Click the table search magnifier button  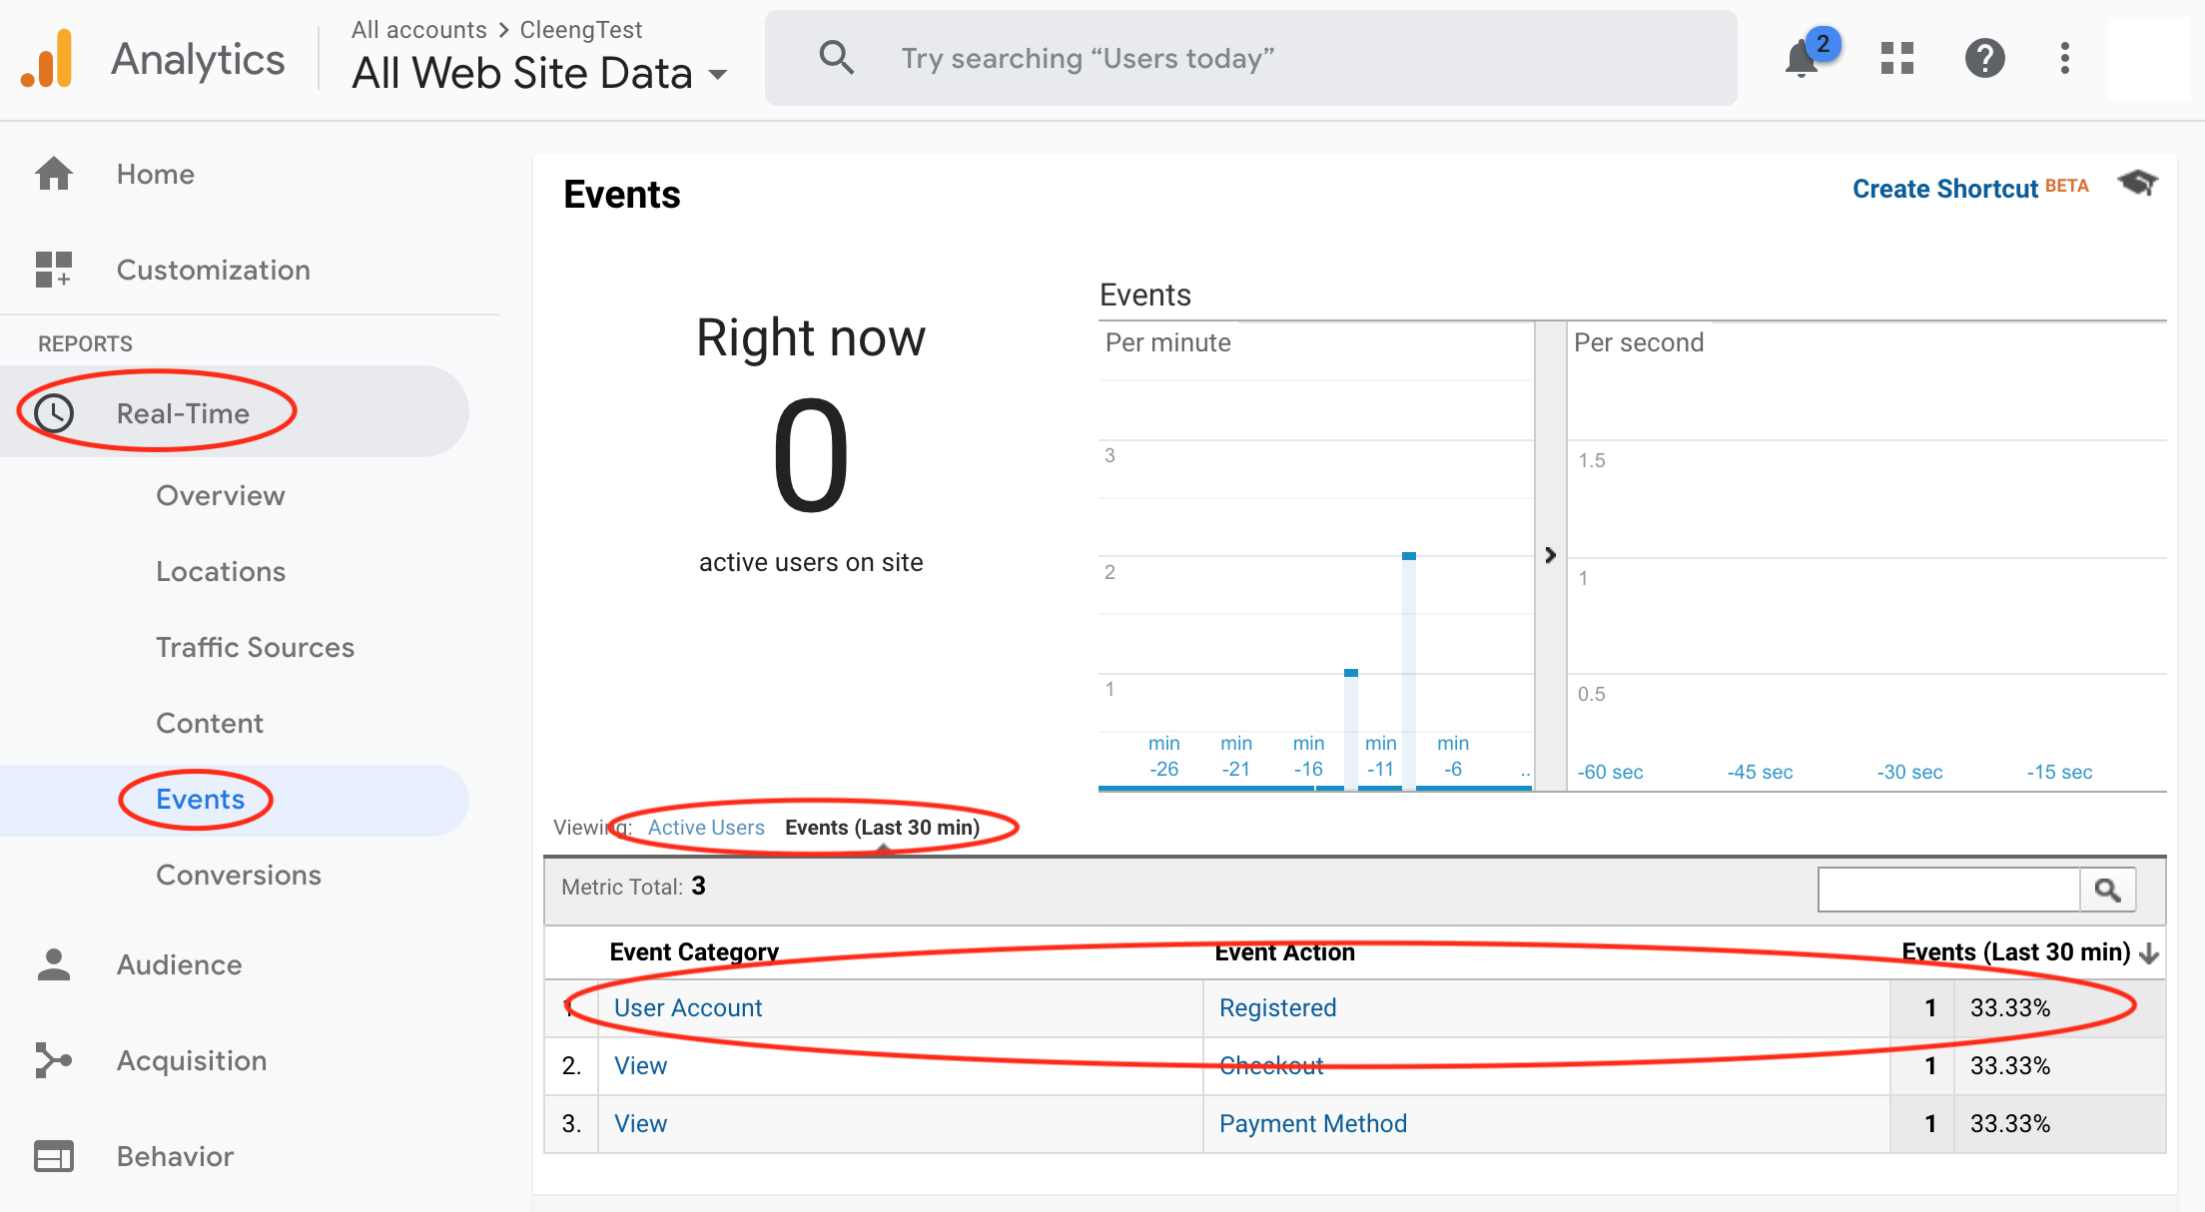[x=2107, y=890]
